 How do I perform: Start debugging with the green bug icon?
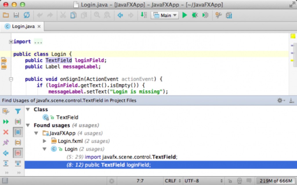195,15
